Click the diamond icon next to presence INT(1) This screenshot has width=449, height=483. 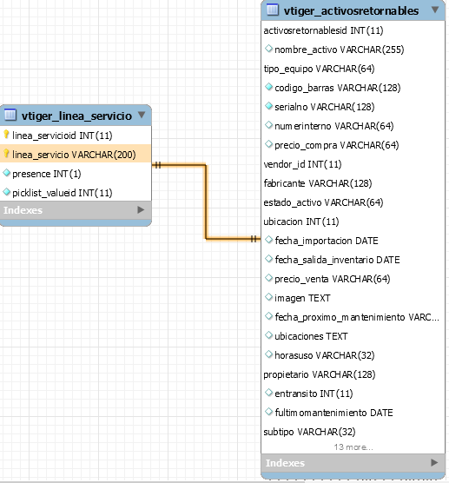[6, 173]
